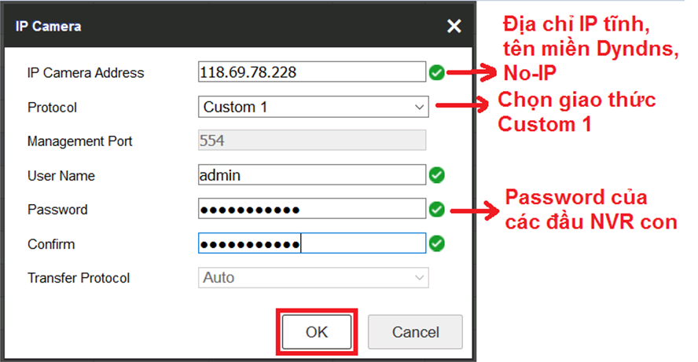Select the Password input field
The height and width of the screenshot is (362, 698).
click(x=311, y=210)
